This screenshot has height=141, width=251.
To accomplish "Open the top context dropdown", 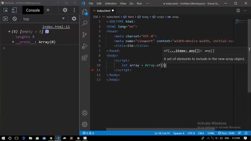I will click(44, 19).
